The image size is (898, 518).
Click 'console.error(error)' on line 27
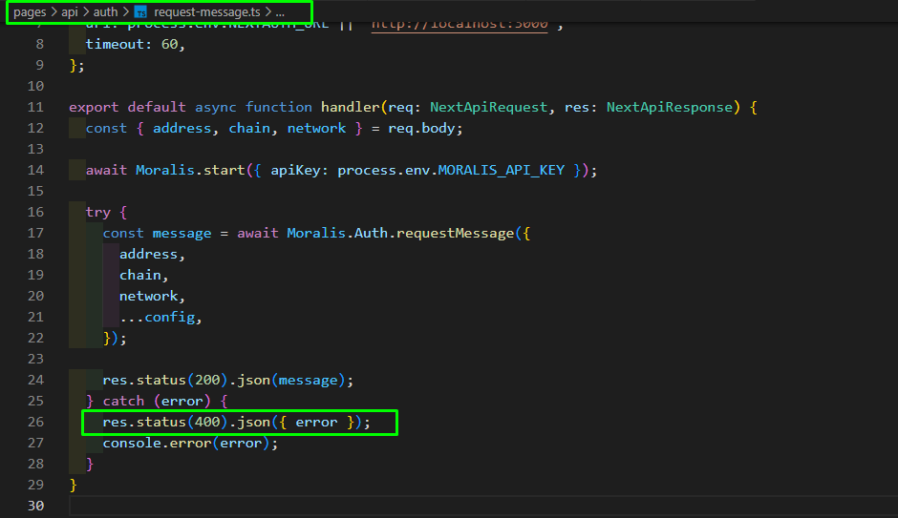click(186, 443)
